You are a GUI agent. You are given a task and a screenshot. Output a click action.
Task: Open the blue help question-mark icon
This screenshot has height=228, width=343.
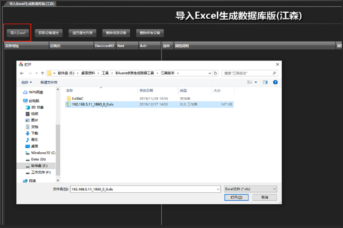(x=275, y=82)
